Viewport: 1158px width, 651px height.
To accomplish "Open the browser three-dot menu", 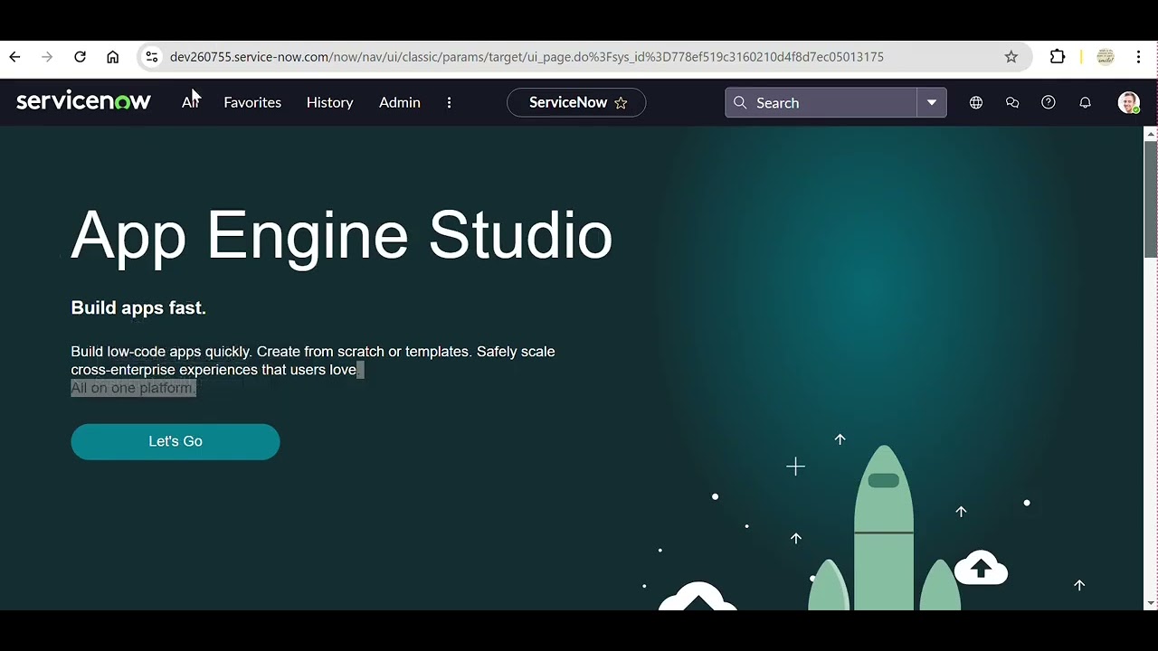I will [x=1138, y=57].
